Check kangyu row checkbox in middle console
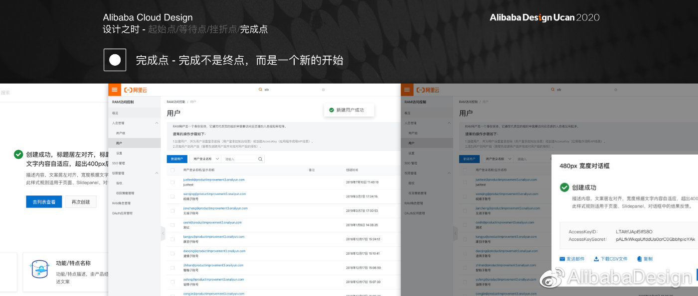Viewport: 698px width, 296px height. coord(173,239)
